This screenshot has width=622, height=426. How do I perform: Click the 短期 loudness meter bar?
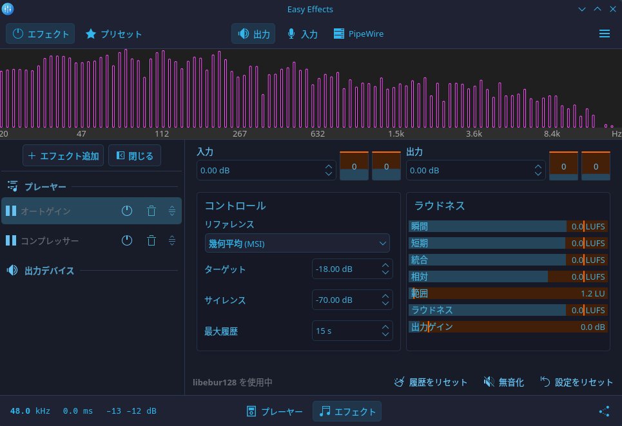click(508, 243)
